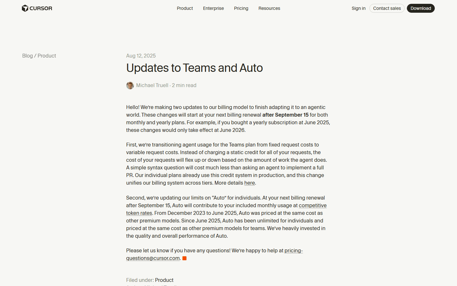Click the Aug 12, 2025 date text
This screenshot has width=457, height=286.
[141, 56]
